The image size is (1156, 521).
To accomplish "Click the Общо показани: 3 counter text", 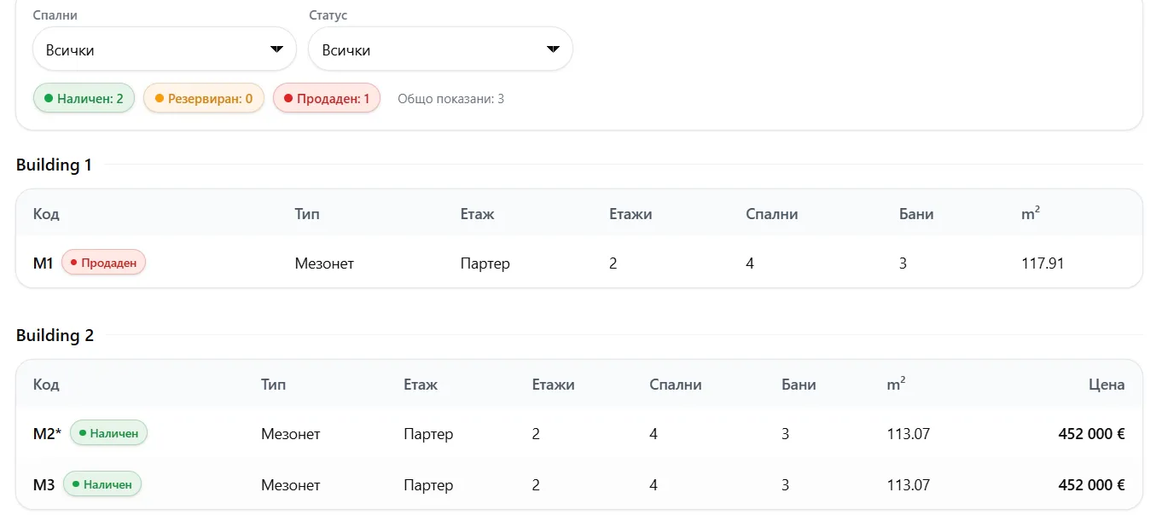I will (x=450, y=99).
